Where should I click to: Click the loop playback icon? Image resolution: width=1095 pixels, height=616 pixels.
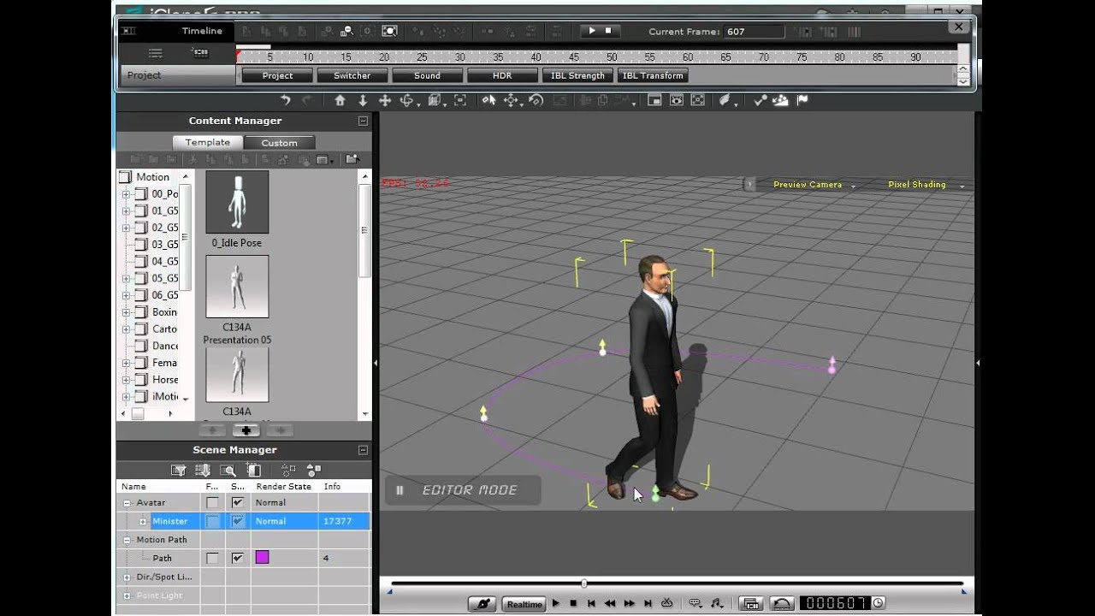667,603
